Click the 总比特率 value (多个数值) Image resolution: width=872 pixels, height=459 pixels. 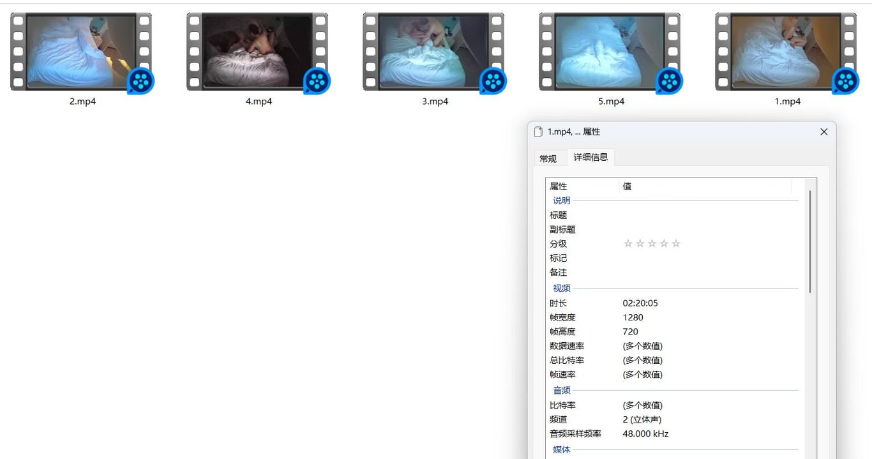click(642, 360)
